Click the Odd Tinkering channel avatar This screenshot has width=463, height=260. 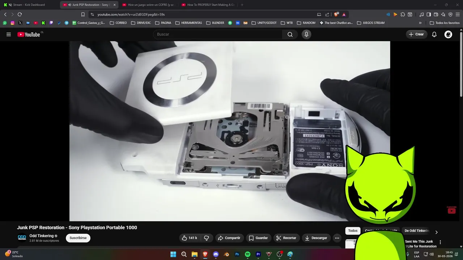[22, 238]
